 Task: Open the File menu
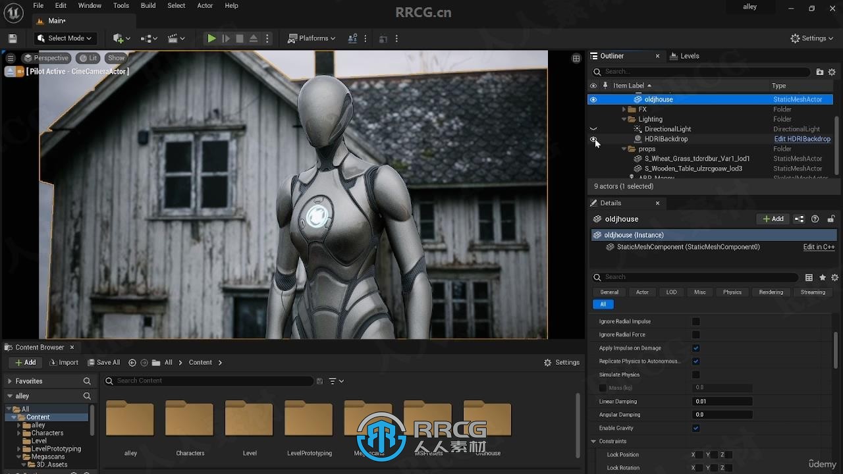(x=38, y=6)
